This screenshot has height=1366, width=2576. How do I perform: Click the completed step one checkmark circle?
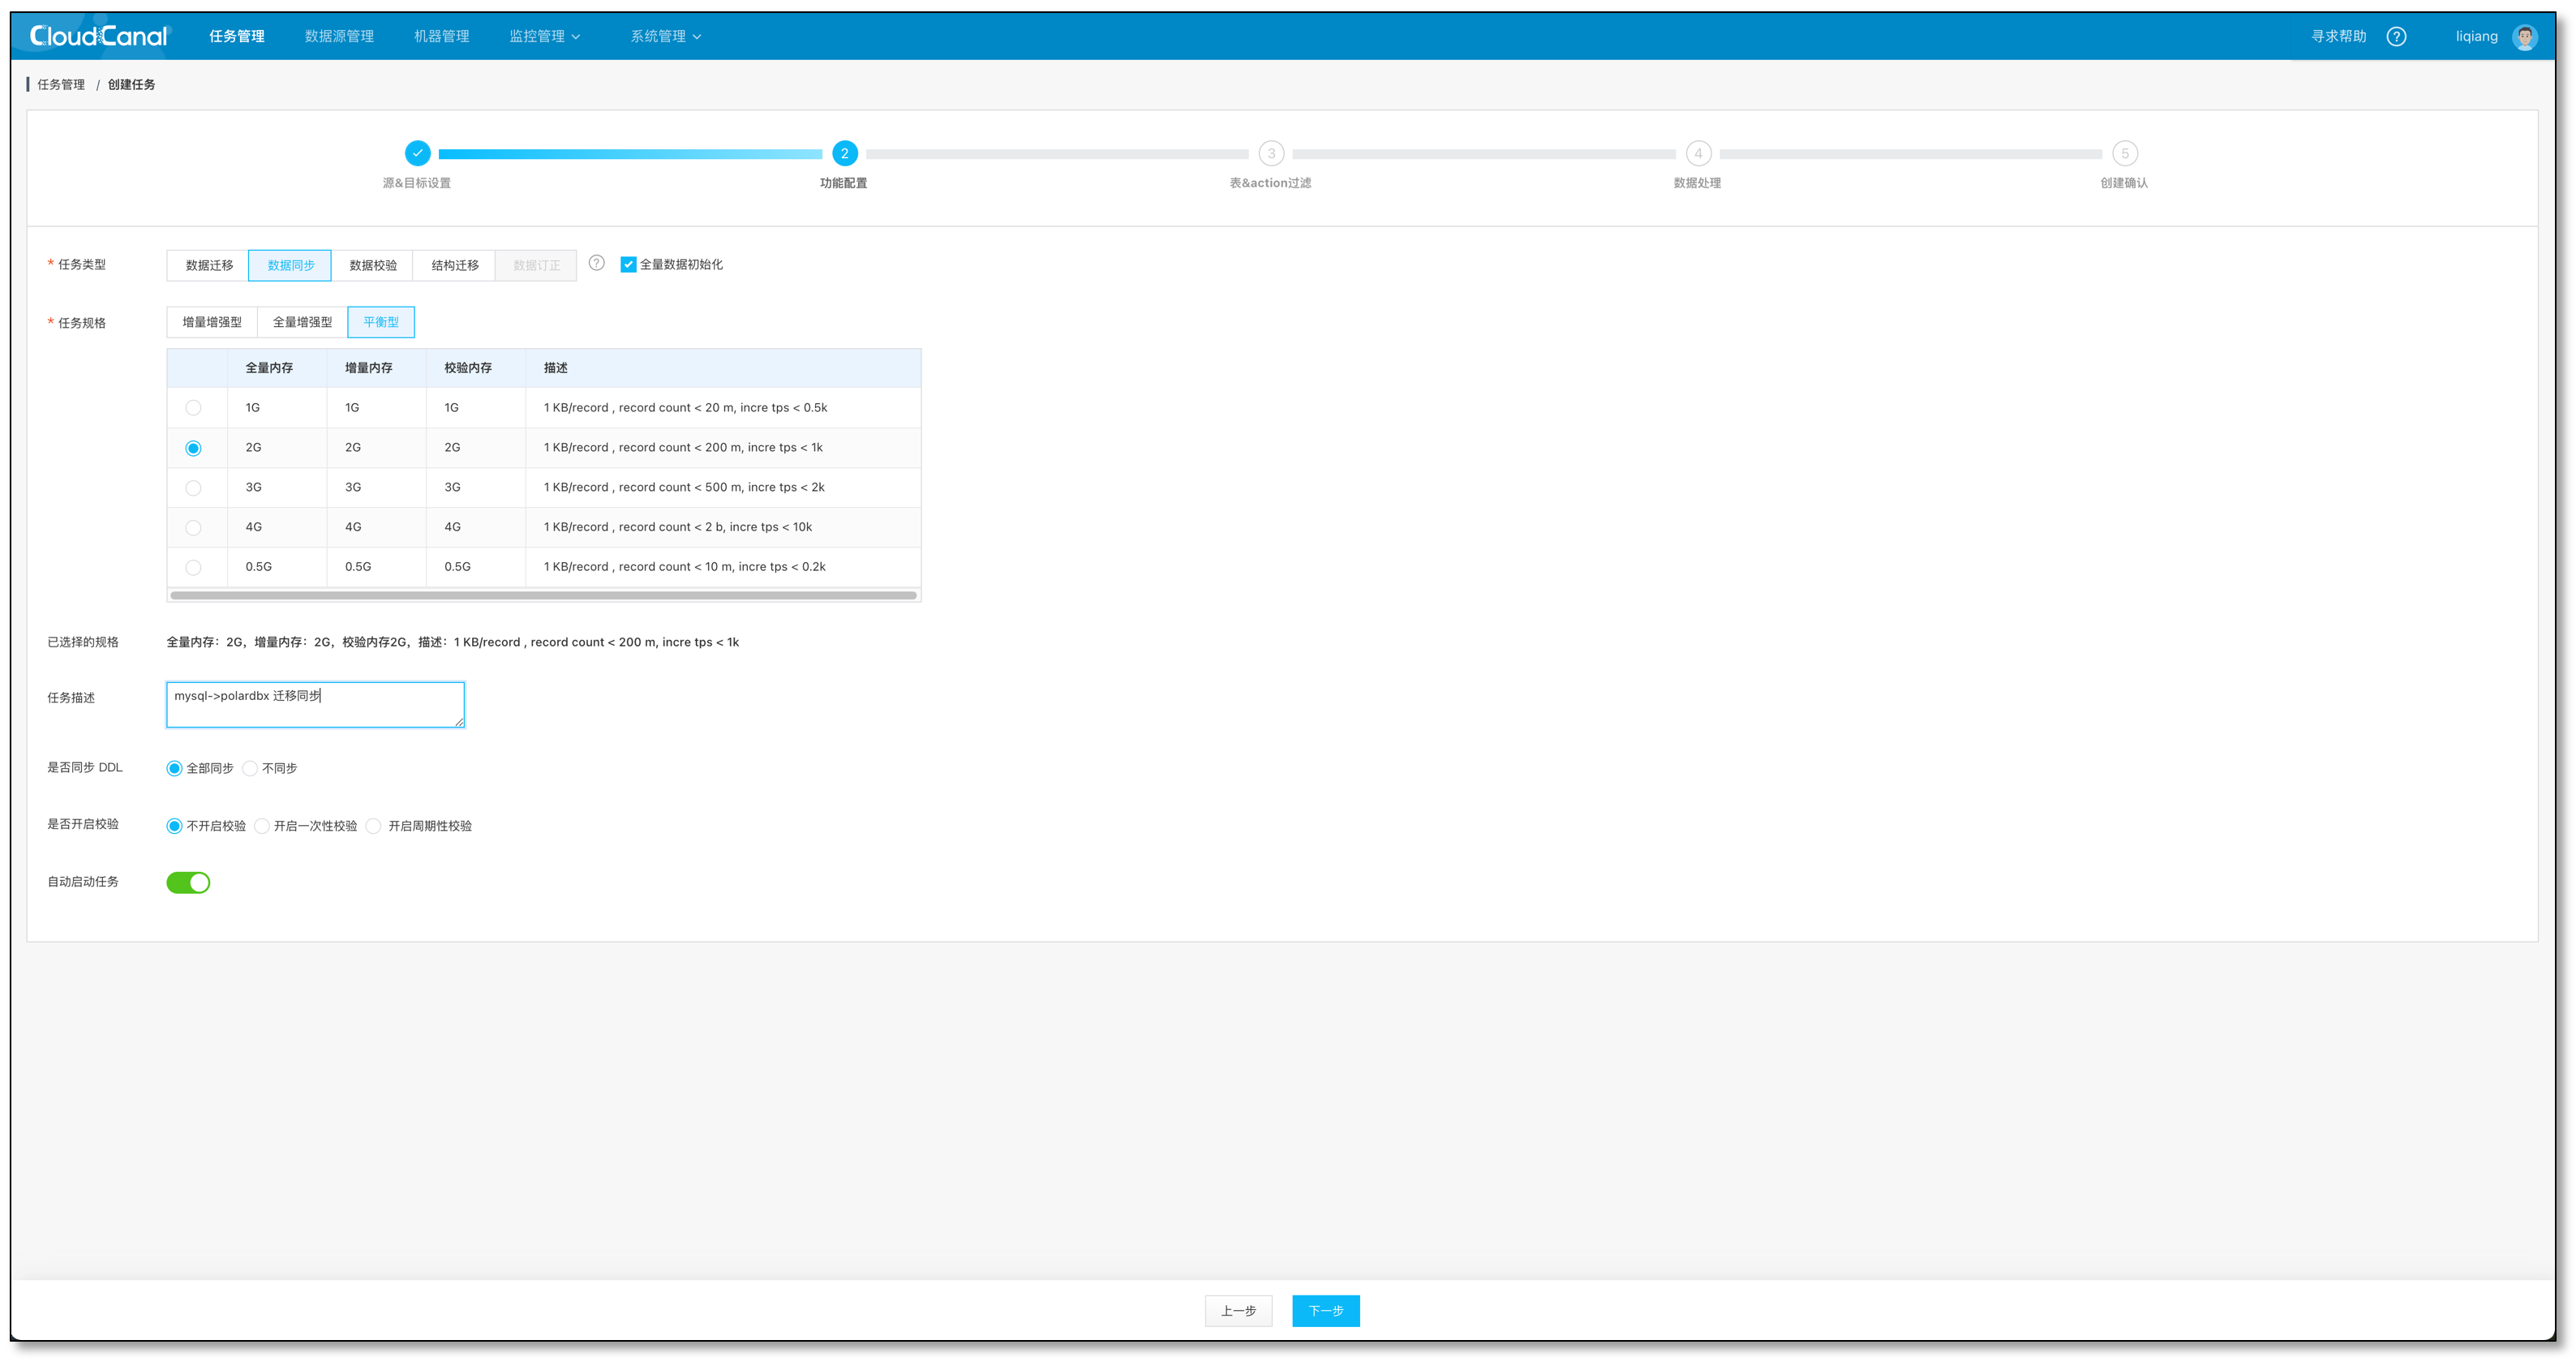tap(417, 153)
